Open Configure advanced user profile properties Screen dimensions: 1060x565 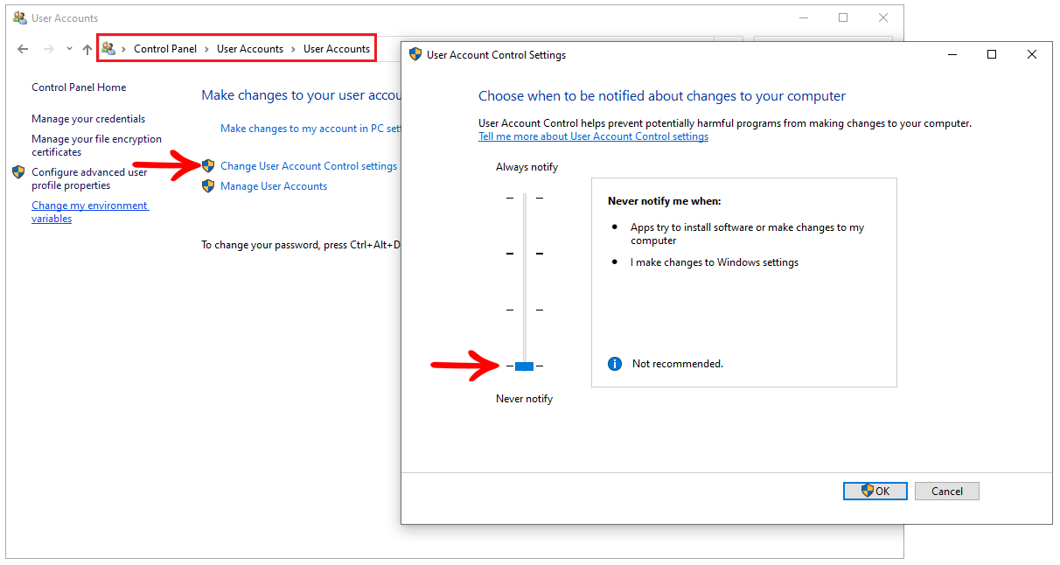click(89, 178)
